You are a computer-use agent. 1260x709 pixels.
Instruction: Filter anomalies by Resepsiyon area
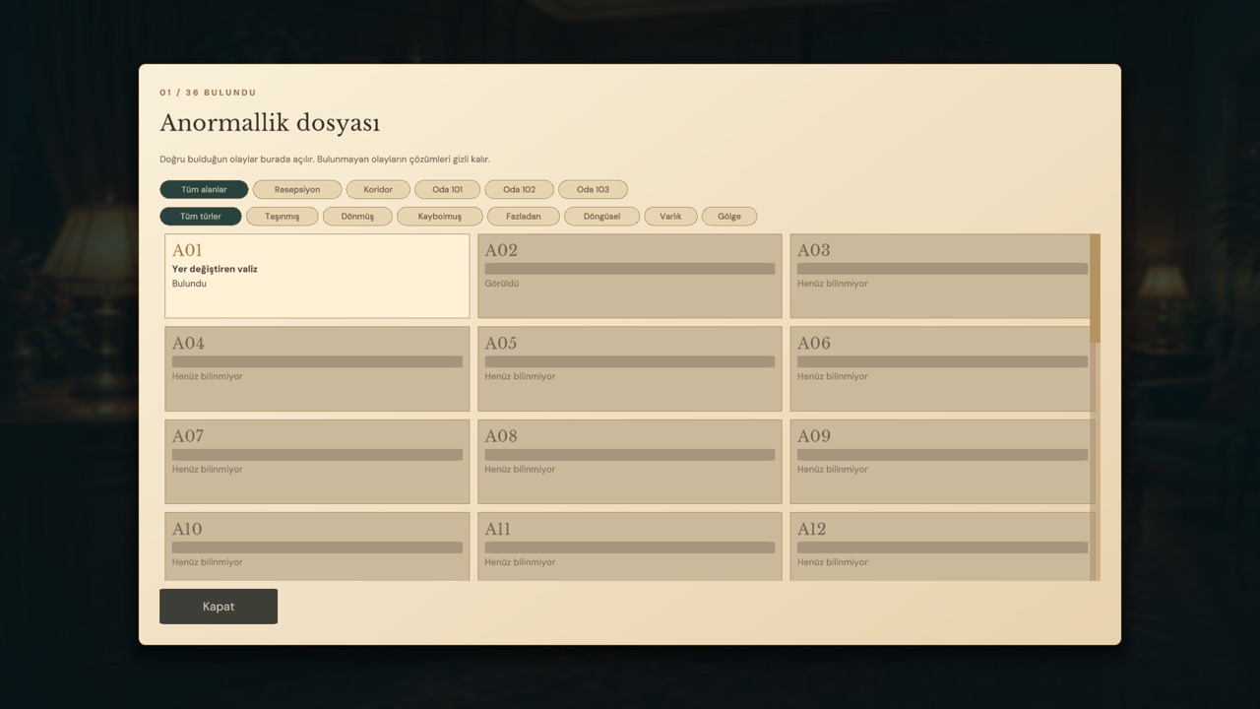coord(297,189)
